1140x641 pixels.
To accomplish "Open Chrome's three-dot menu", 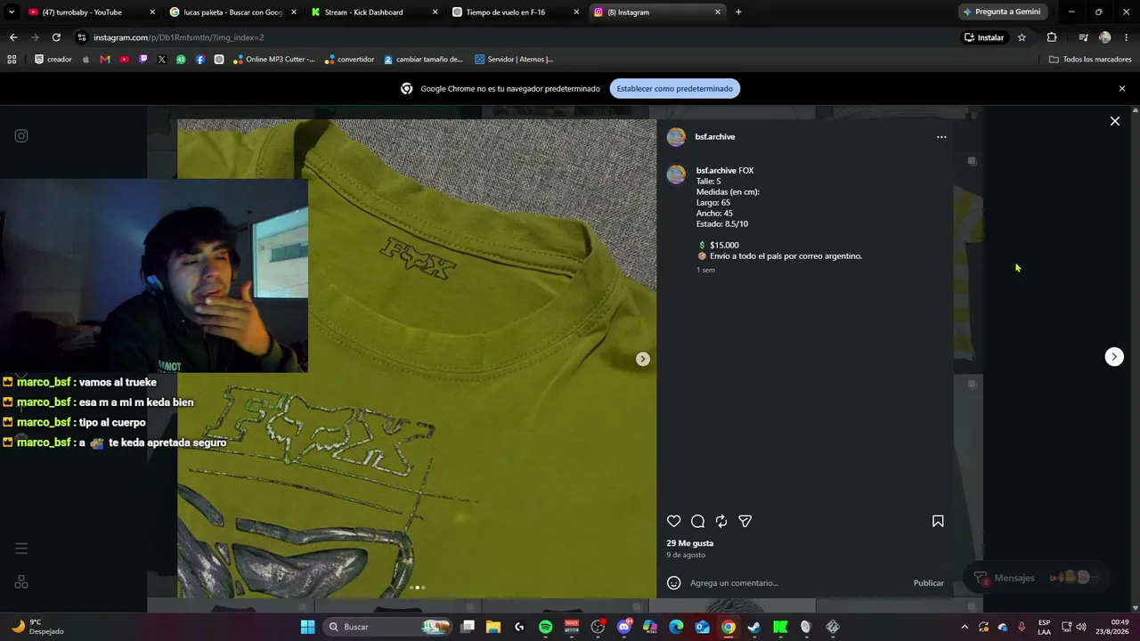I will click(x=1127, y=37).
